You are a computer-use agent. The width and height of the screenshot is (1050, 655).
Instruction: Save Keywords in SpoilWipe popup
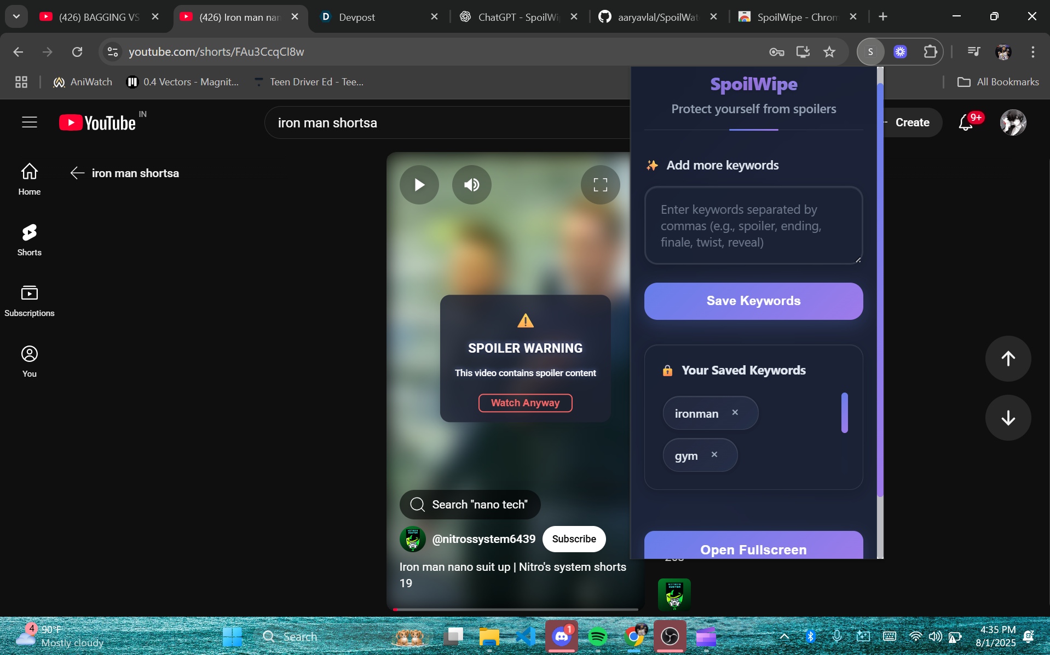pyautogui.click(x=753, y=301)
